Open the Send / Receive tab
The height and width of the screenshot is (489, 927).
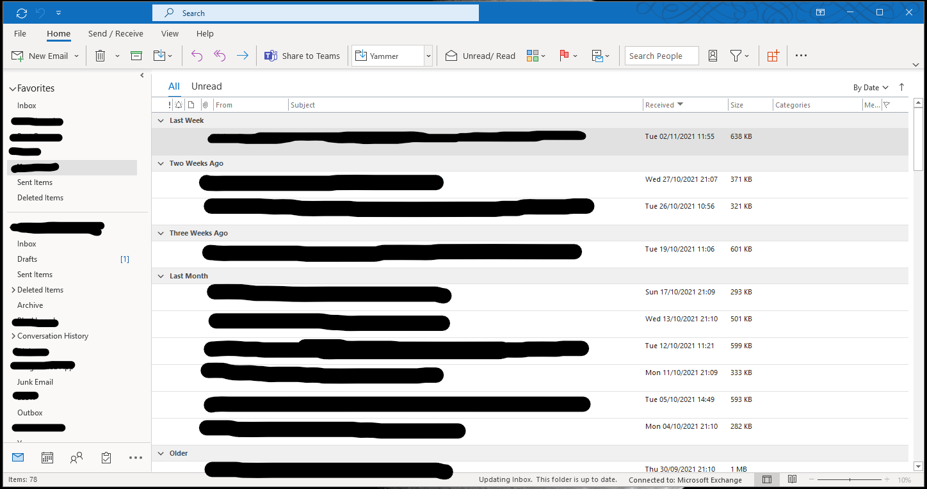tap(116, 33)
